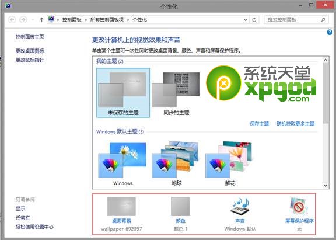
Task: Click the themes list scrollbar thumb
Action: tap(325, 93)
